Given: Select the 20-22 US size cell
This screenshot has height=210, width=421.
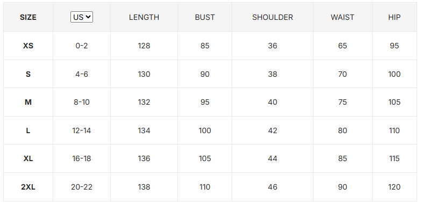Looking at the screenshot, I should coord(82,187).
